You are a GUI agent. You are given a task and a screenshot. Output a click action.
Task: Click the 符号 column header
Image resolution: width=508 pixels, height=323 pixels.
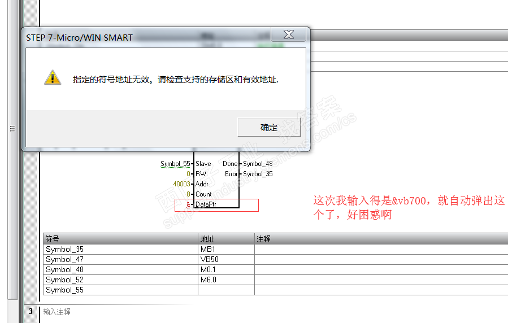pyautogui.click(x=120, y=239)
